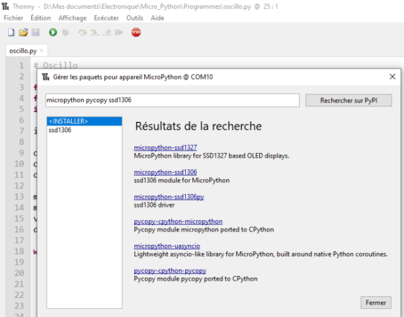The width and height of the screenshot is (404, 317).
Task: Close the oscillo.py tab with its X
Action: point(42,50)
